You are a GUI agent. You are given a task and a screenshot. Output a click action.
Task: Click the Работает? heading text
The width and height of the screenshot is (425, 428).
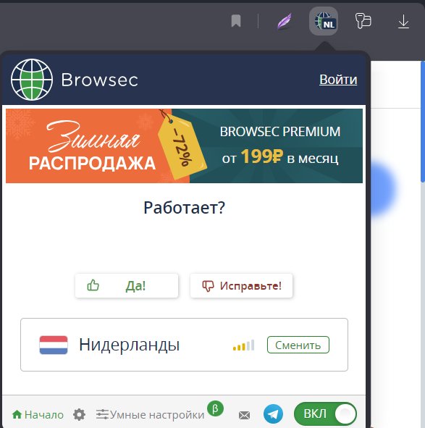(x=184, y=207)
